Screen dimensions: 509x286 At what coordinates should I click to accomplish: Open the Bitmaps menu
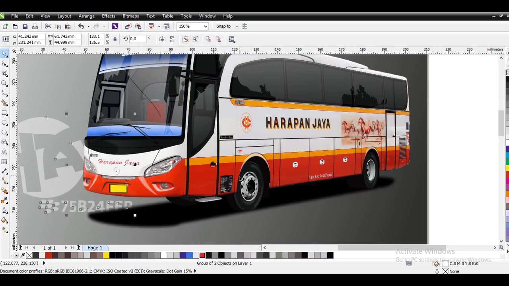[x=130, y=16]
